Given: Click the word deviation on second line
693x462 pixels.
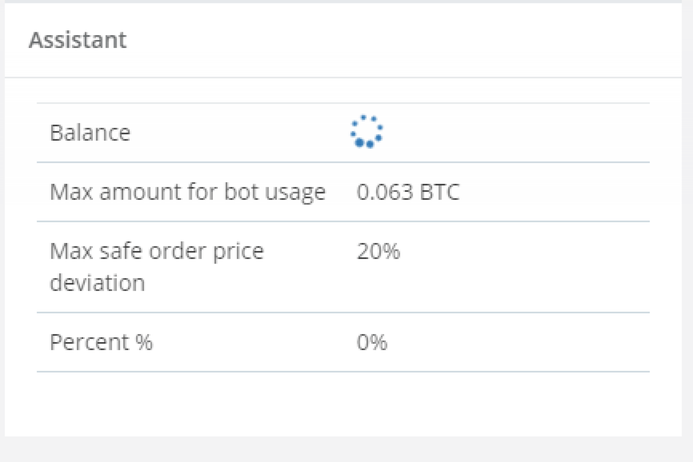Looking at the screenshot, I should point(97,283).
